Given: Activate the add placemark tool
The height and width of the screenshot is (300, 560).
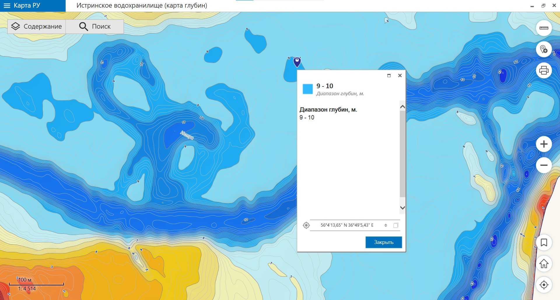Looking at the screenshot, I should point(544,49).
